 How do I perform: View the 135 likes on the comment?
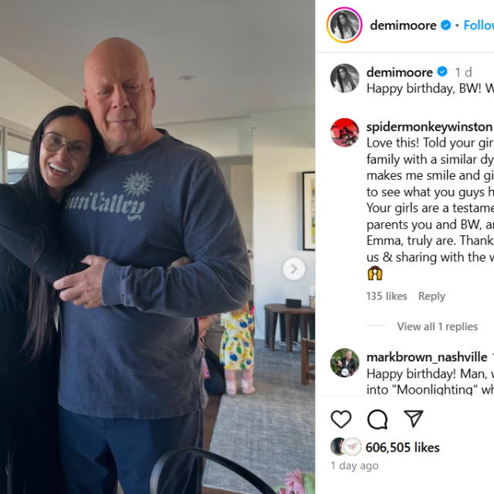click(x=387, y=296)
